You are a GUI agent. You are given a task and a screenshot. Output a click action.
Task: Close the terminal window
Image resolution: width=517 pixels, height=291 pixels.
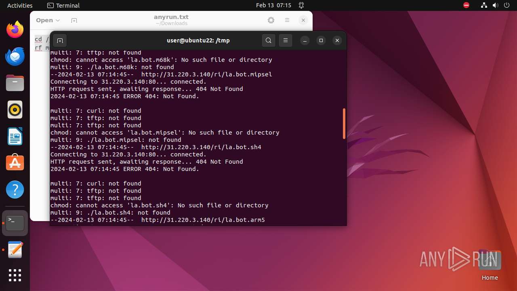337,40
